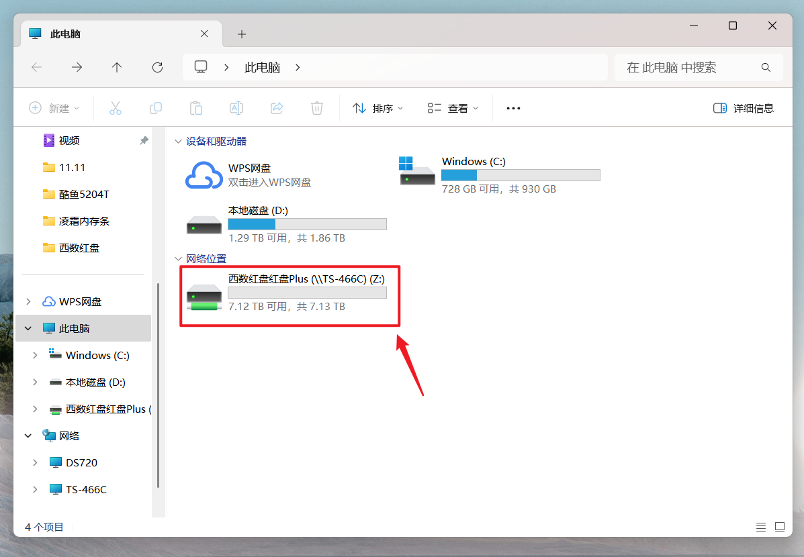
Task: Click the Delete trash can icon
Action: 317,108
